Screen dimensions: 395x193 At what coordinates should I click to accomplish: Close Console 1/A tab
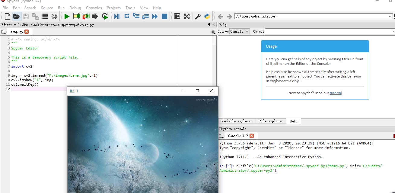252,136
